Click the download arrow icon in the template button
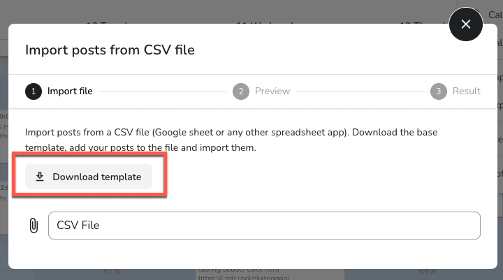The width and height of the screenshot is (503, 280). pyautogui.click(x=40, y=177)
